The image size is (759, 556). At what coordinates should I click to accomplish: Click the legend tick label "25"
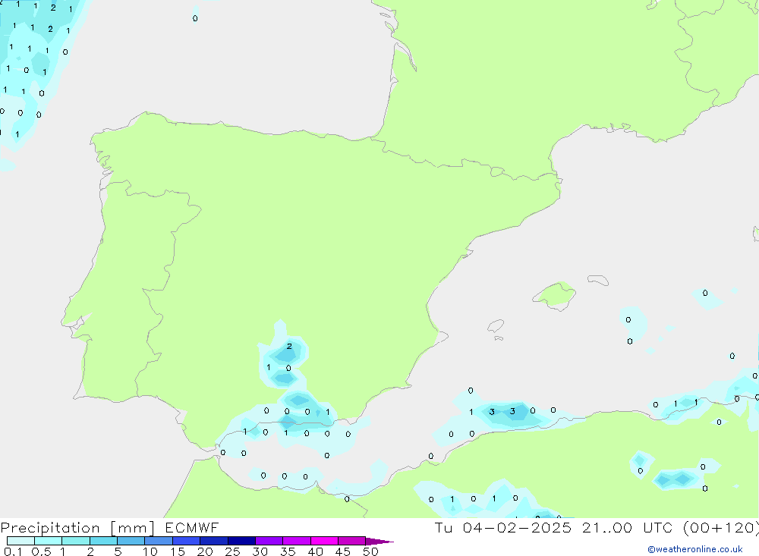click(233, 551)
